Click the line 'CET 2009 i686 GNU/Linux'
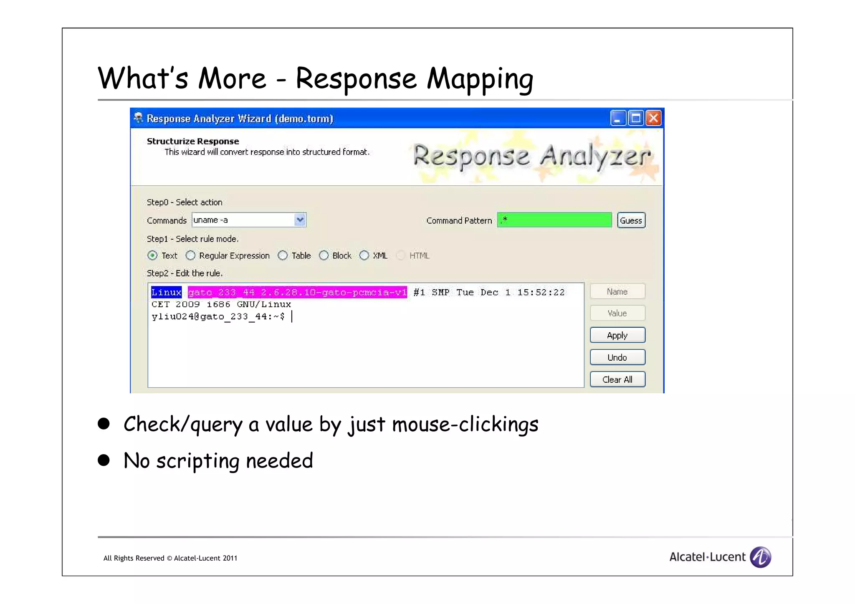 click(221, 304)
